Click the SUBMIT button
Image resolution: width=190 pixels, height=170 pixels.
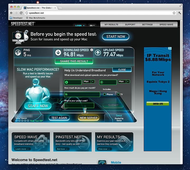tap(113, 105)
